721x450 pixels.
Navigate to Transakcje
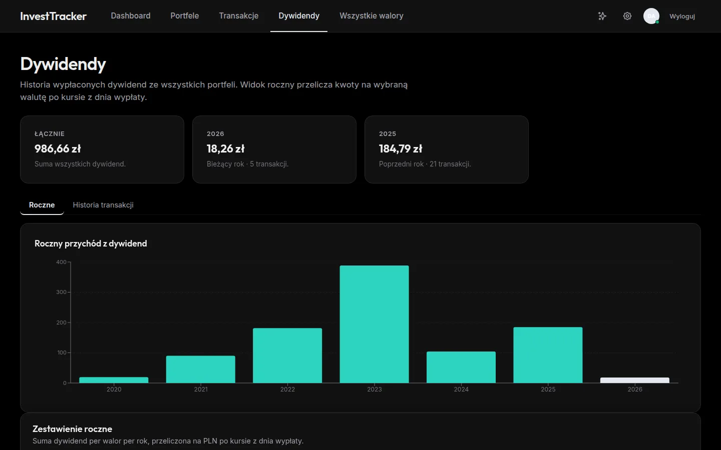(238, 16)
